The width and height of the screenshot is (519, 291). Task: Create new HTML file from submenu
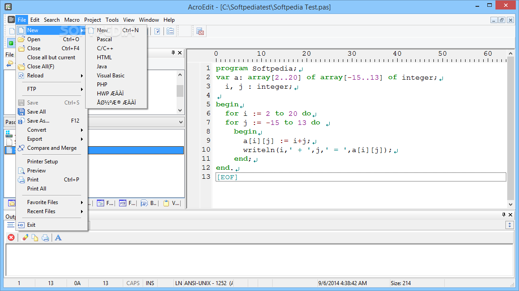(116, 57)
